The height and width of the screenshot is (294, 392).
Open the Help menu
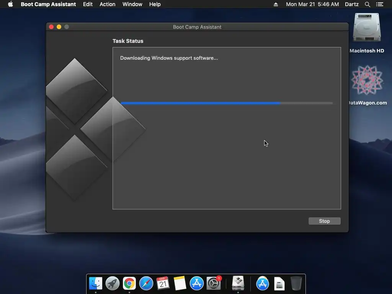tap(155, 4)
